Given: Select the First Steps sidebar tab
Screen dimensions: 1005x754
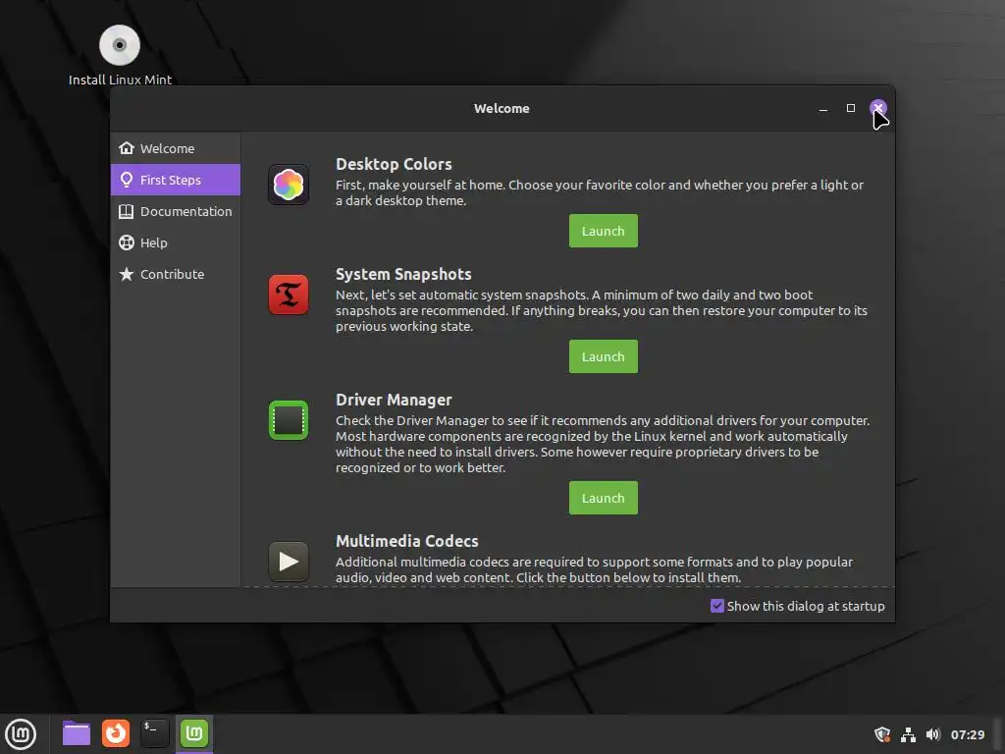Looking at the screenshot, I should pos(176,180).
